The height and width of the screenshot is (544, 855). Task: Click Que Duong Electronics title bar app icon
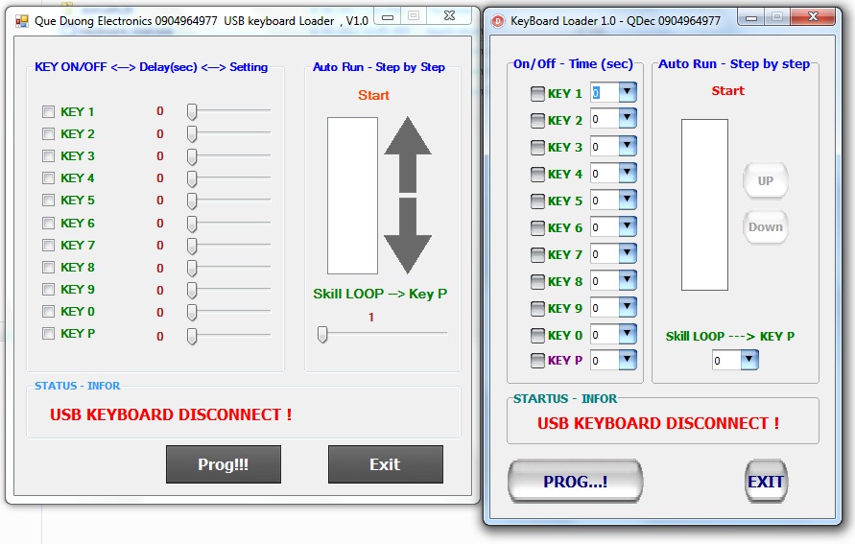click(22, 21)
